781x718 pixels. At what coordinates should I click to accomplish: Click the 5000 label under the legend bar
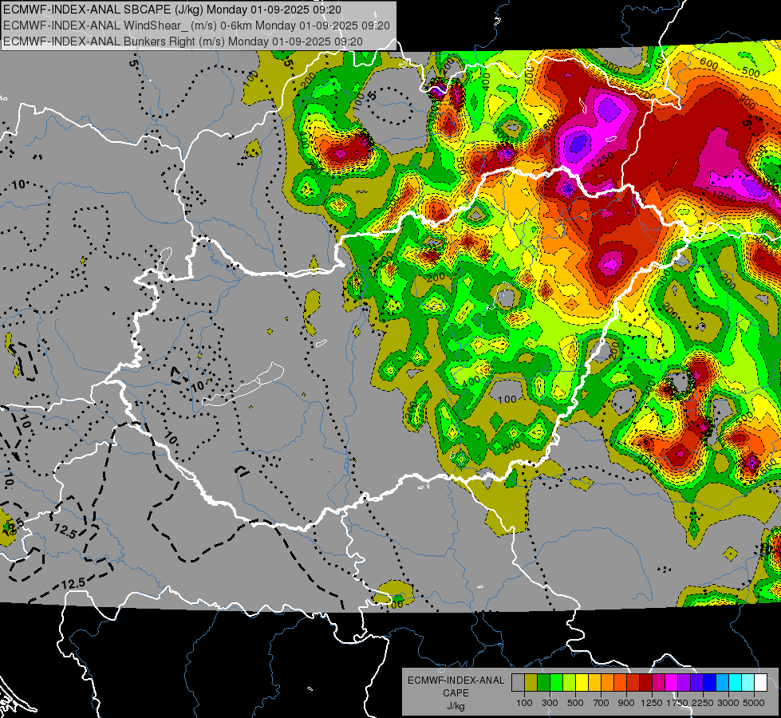pyautogui.click(x=754, y=703)
